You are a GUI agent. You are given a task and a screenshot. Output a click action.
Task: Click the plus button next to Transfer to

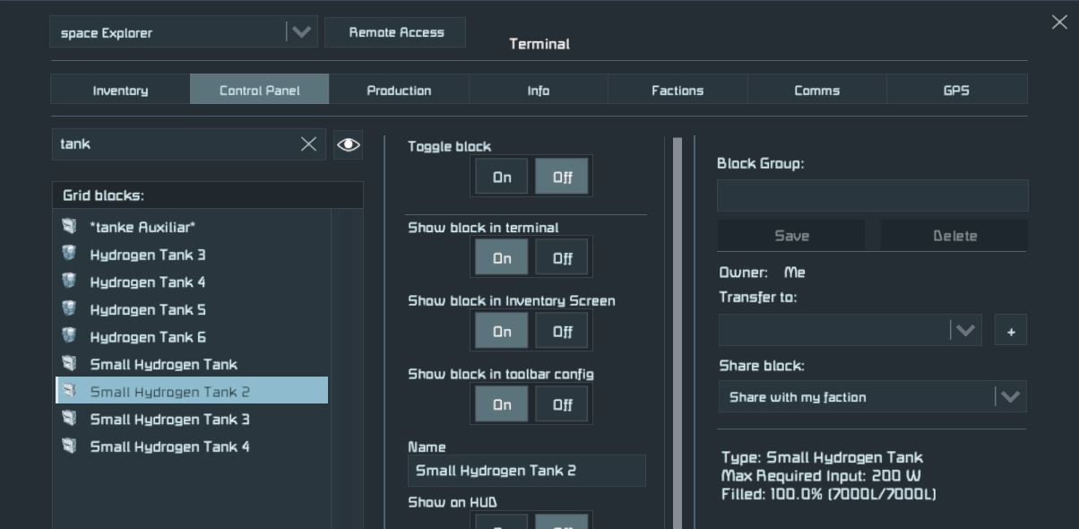(1010, 331)
